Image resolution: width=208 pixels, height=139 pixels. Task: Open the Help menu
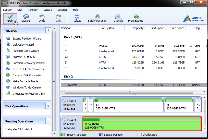pyautogui.click(x=76, y=10)
